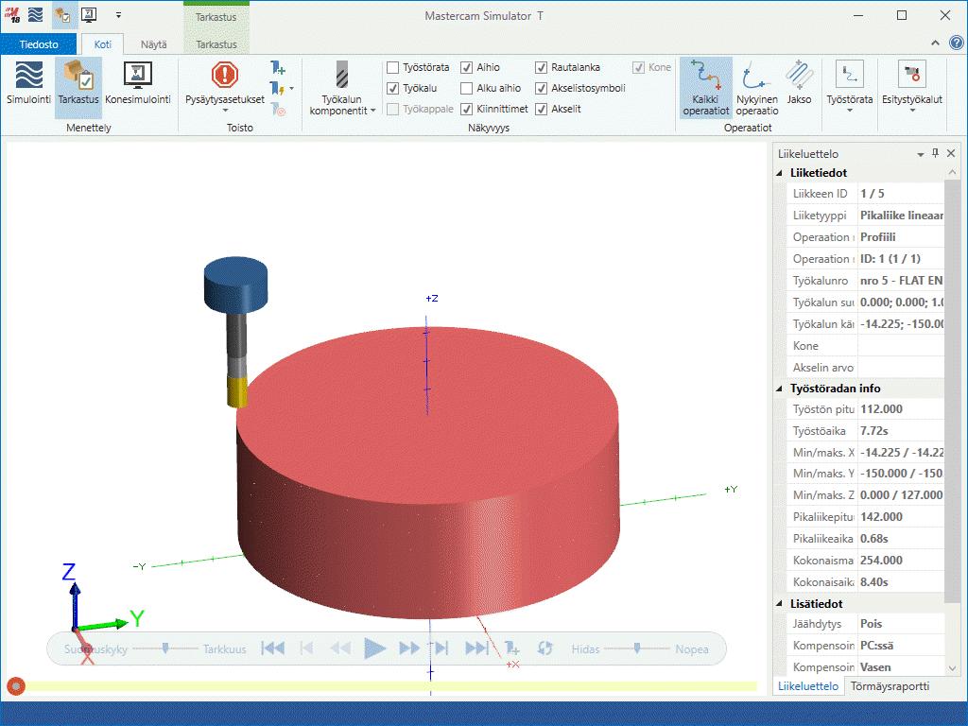Step forward one move
This screenshot has width=968, height=726.
pyautogui.click(x=441, y=648)
